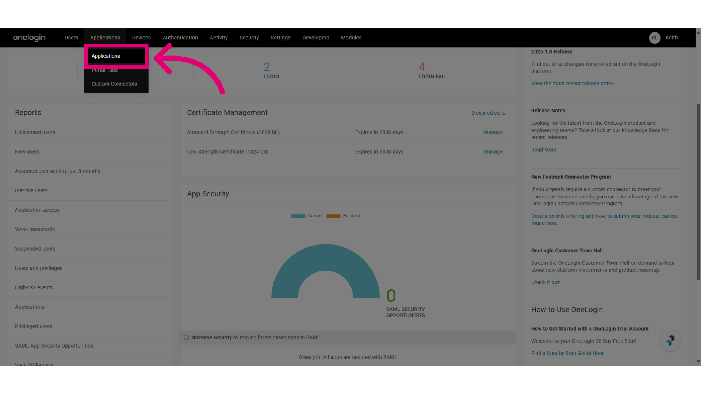Manage the Standard Strength Certificate

(x=493, y=132)
